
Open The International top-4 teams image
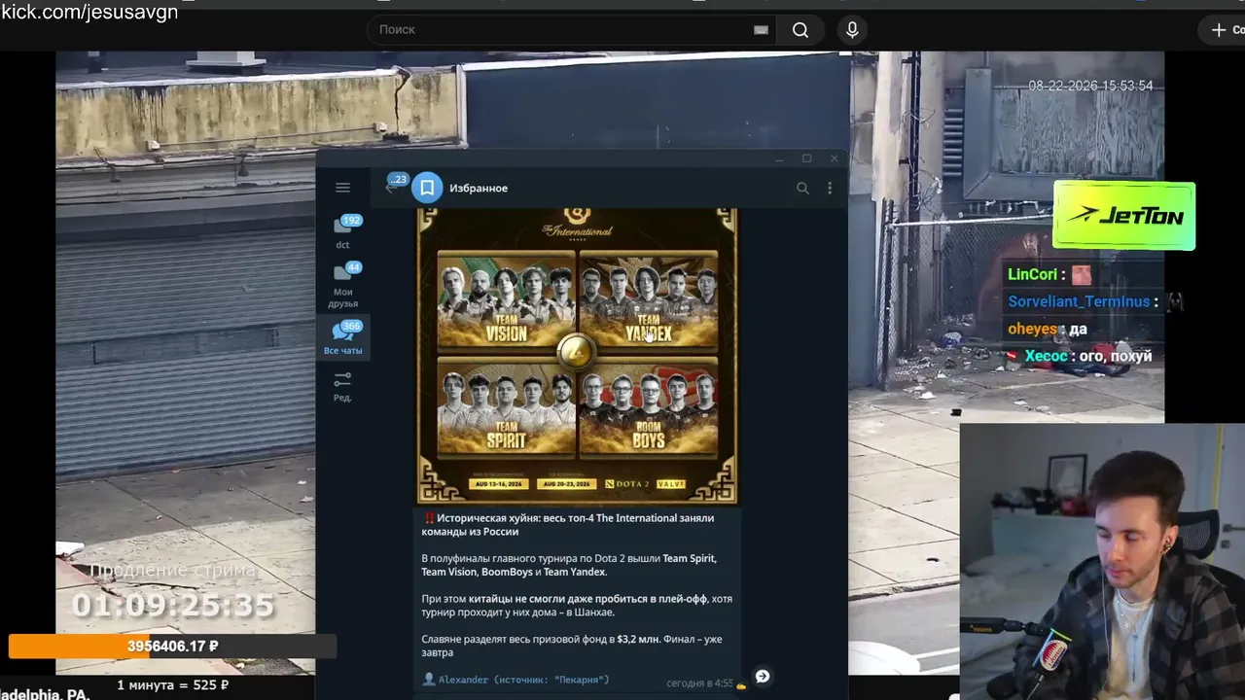tap(578, 356)
